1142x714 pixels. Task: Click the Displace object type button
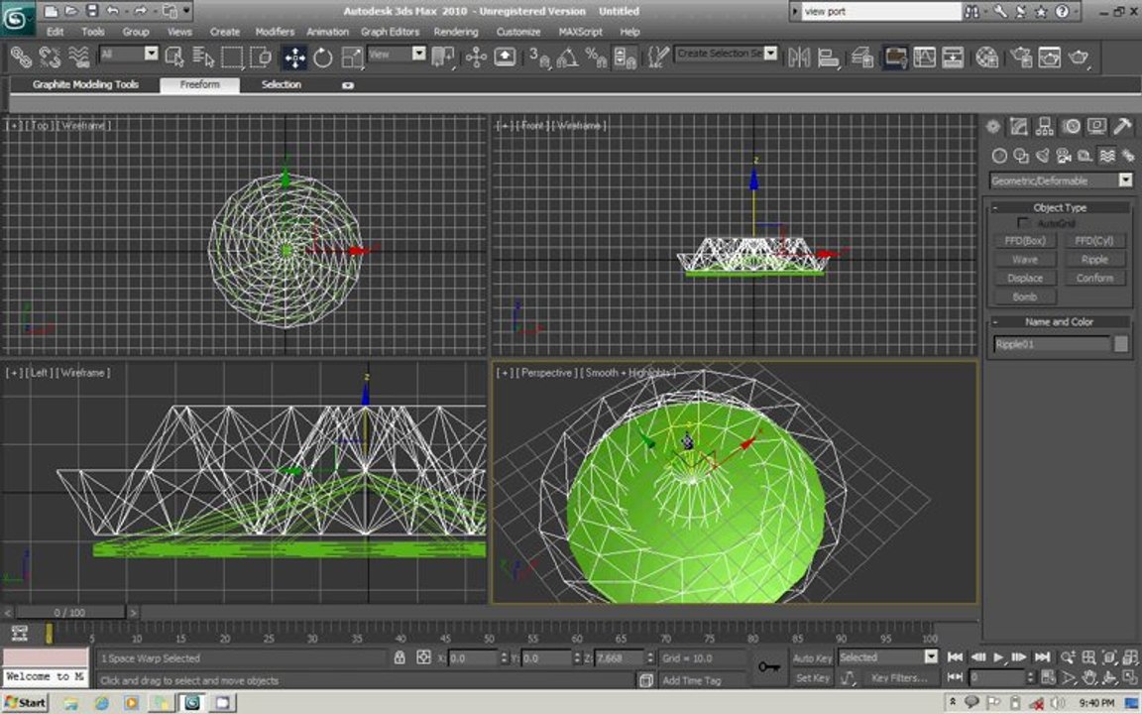click(x=1025, y=279)
